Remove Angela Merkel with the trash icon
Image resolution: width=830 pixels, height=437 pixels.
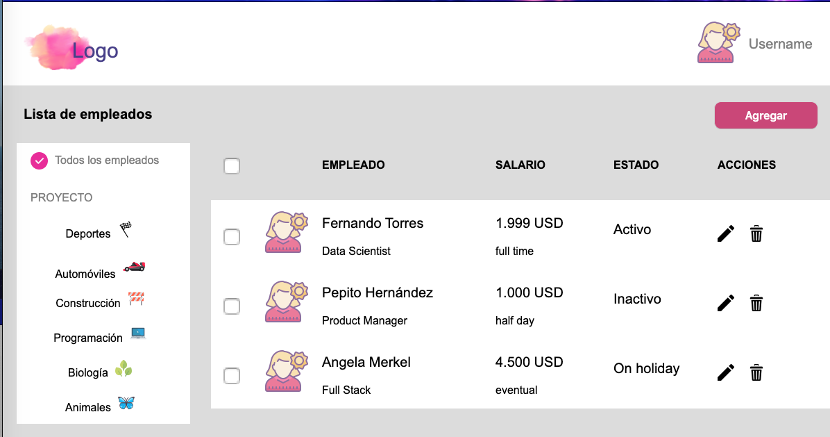tap(756, 372)
